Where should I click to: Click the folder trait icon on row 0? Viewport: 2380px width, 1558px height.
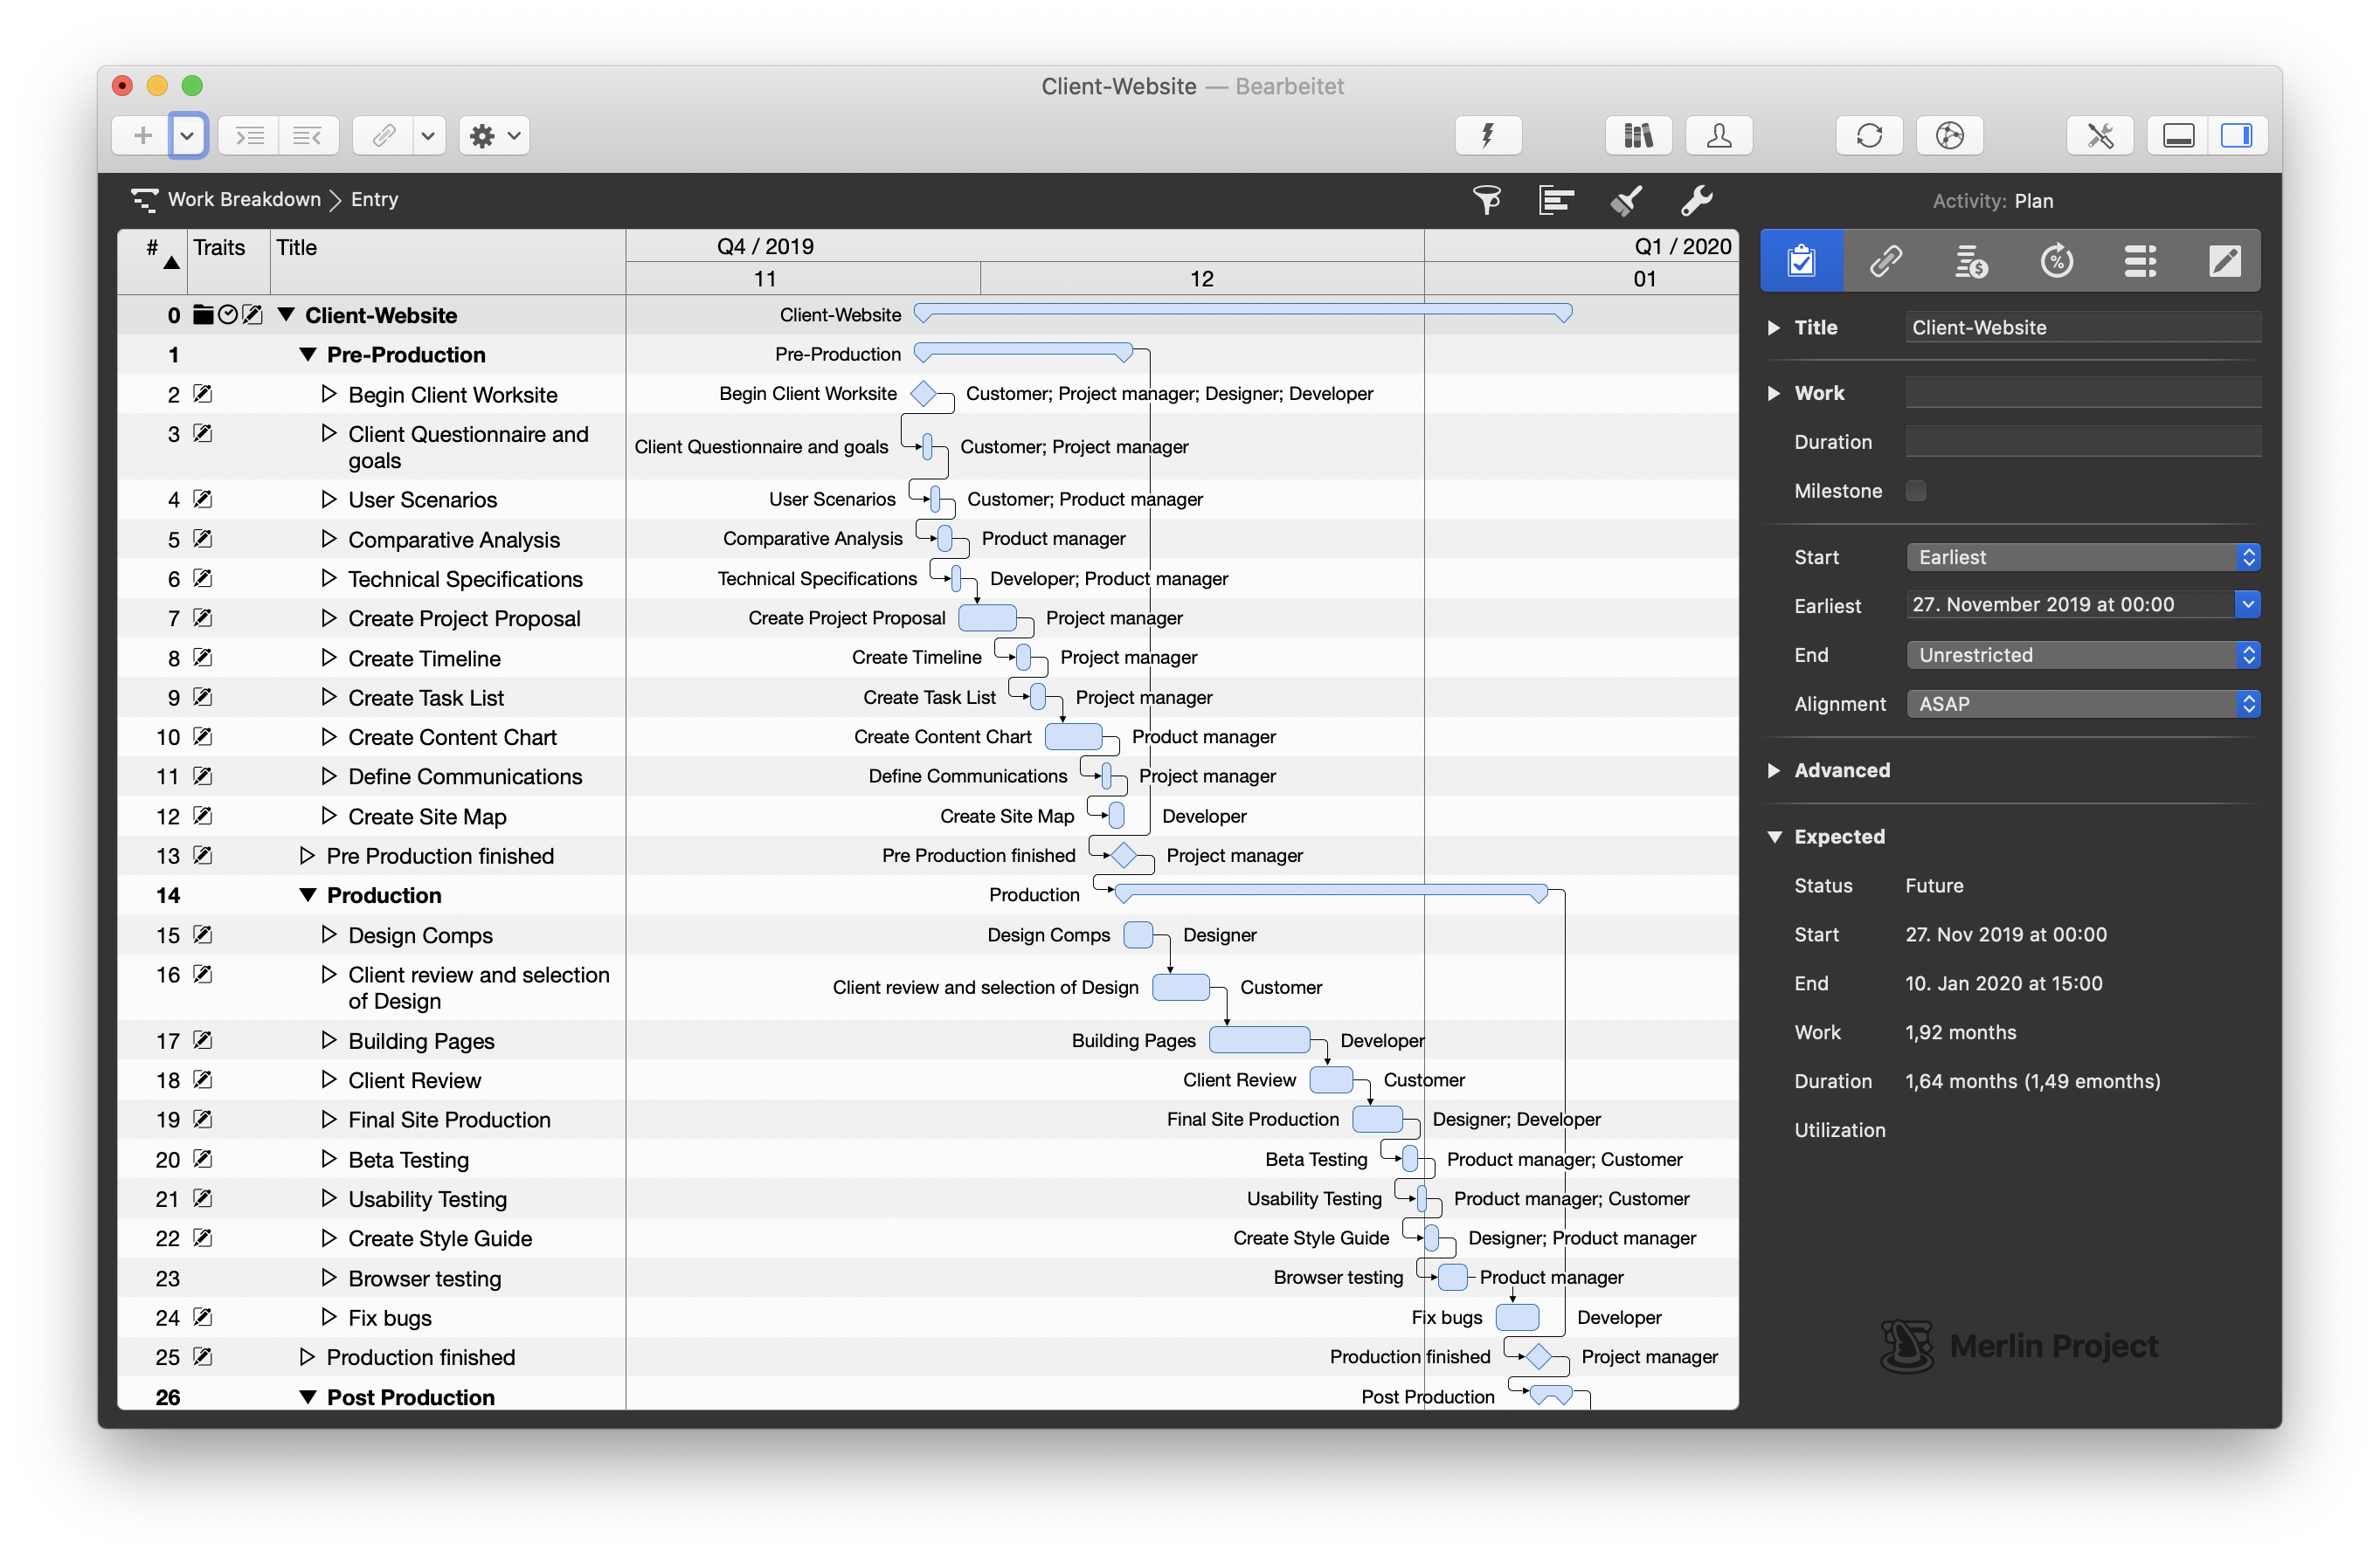[203, 314]
